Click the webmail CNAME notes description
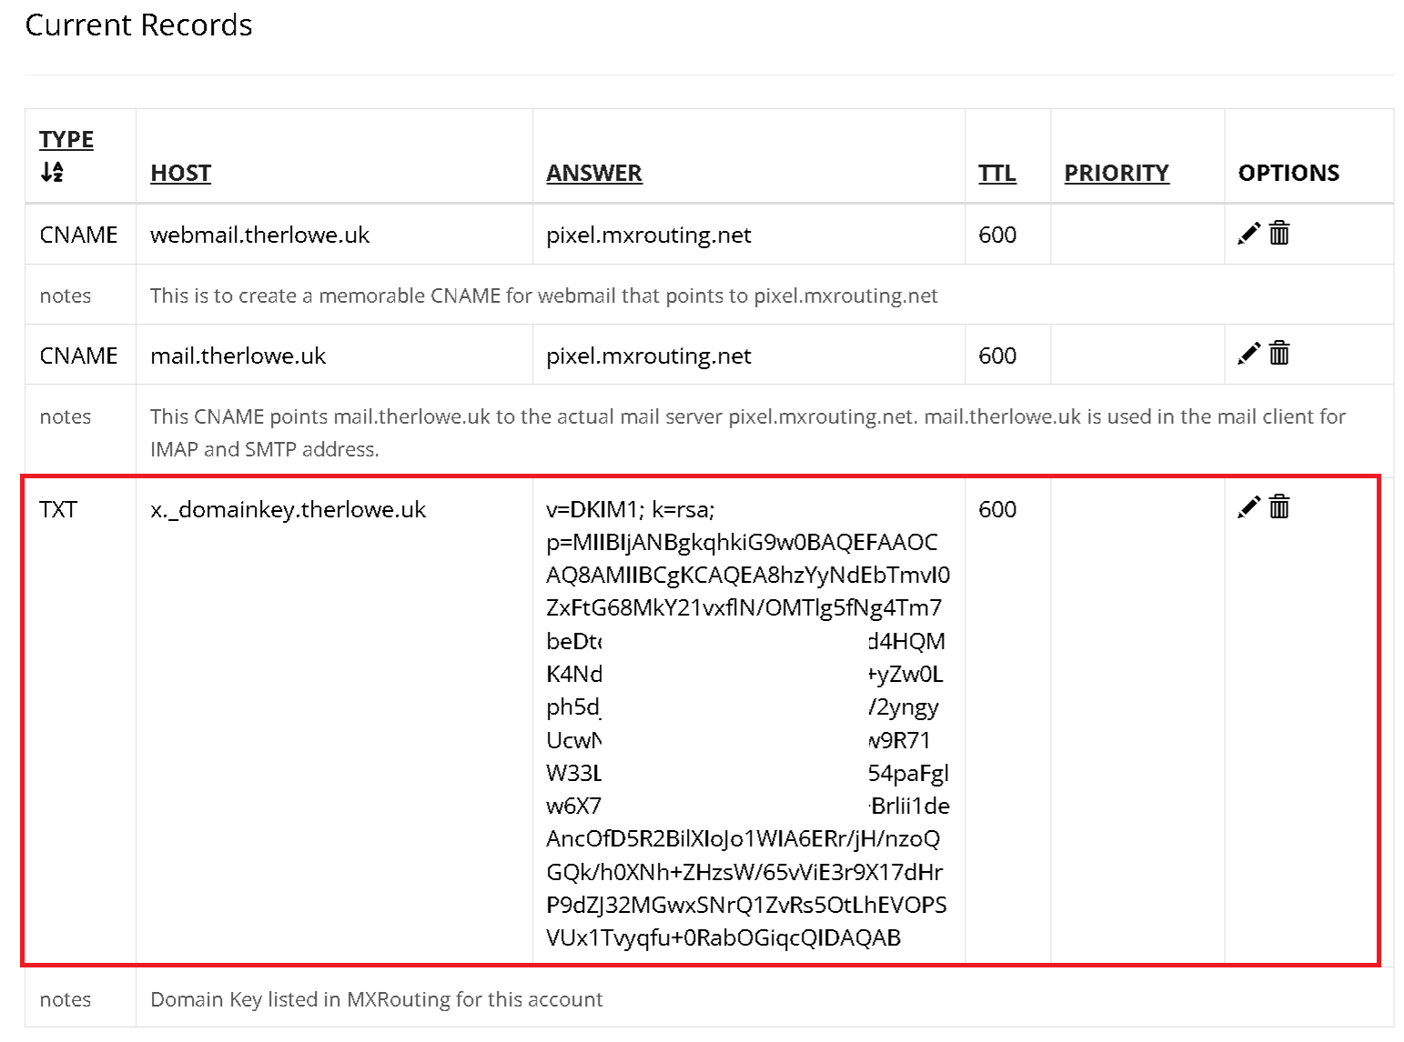The height and width of the screenshot is (1042, 1404). coord(543,296)
